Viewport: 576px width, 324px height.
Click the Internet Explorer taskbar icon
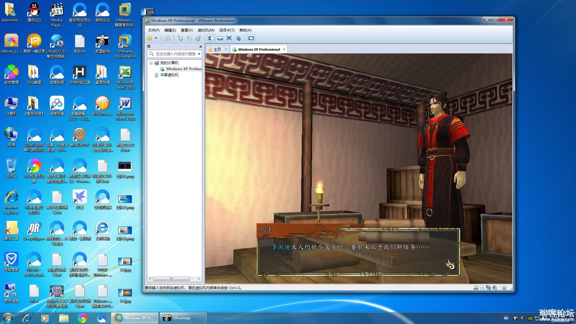[27, 318]
